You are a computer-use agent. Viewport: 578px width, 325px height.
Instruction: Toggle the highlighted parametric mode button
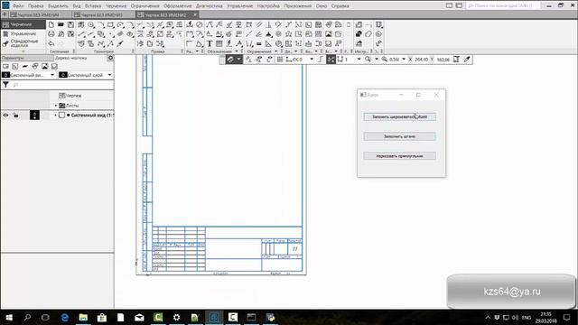tap(331, 60)
